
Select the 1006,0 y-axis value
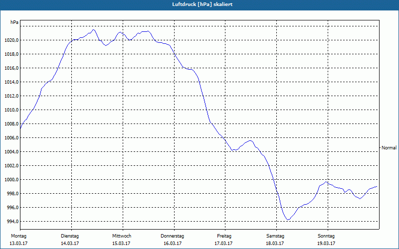10,138
